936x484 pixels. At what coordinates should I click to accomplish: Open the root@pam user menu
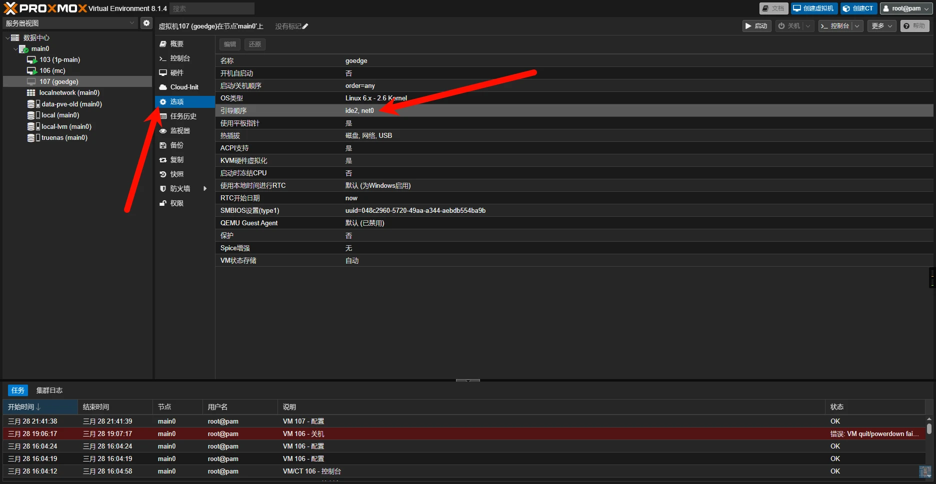905,8
